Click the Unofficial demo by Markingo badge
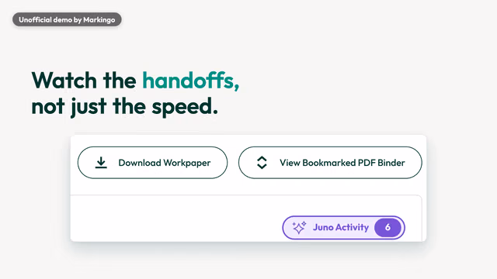Image resolution: width=497 pixels, height=279 pixels. pyautogui.click(x=67, y=19)
